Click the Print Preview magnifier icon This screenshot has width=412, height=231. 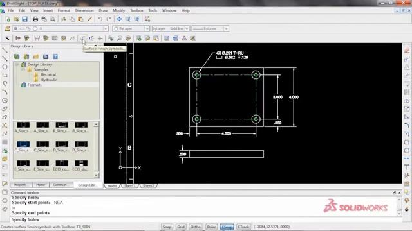point(53,19)
